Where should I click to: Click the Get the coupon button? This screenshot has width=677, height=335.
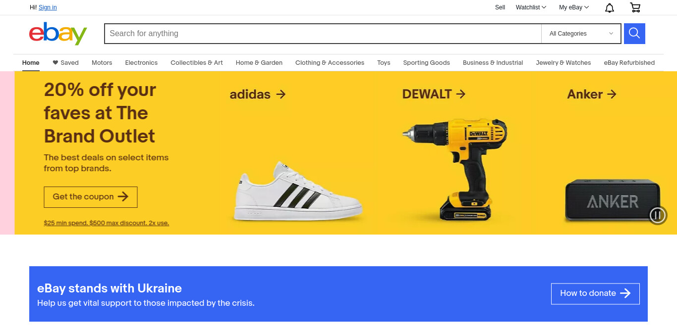91,197
